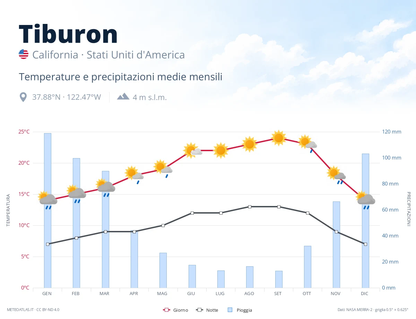This screenshot has height=319, width=416.
Task: Click the 120 mm precipitation axis label
Action: tap(392, 132)
